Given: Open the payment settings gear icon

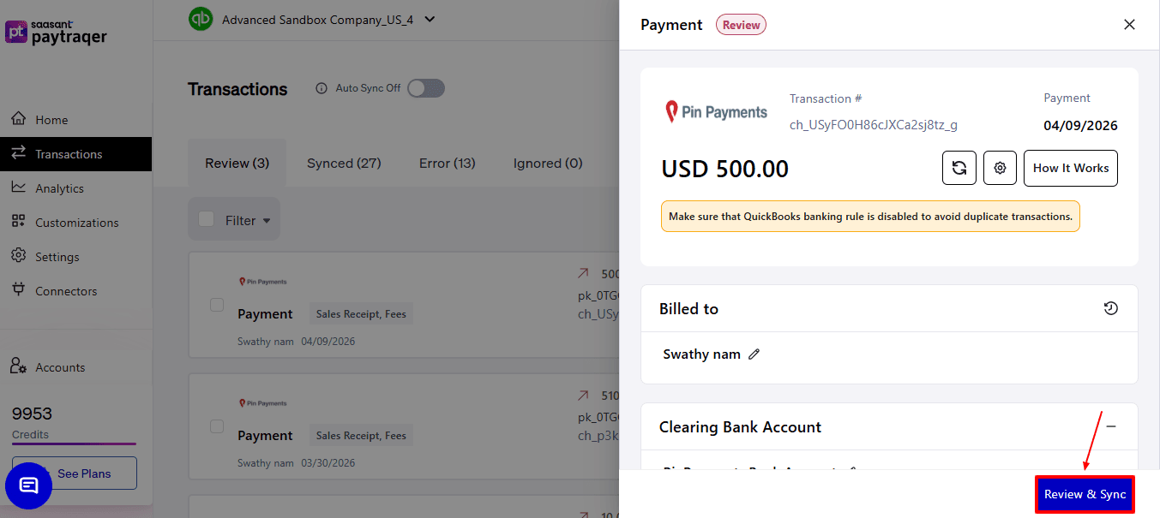Looking at the screenshot, I should (x=1000, y=168).
